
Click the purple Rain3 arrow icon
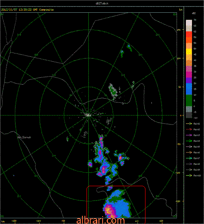189,135
